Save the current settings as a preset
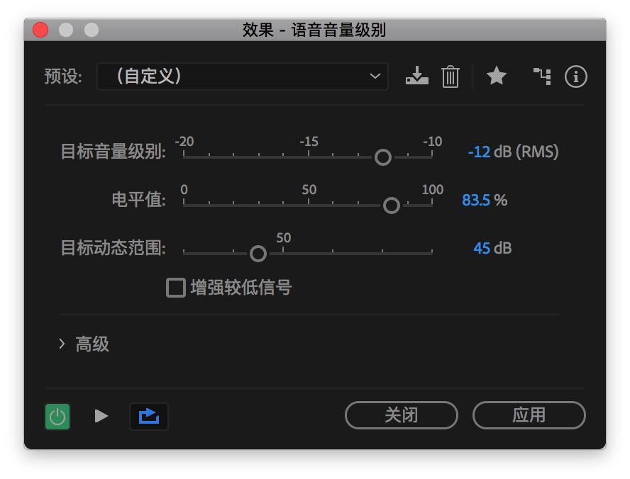The image size is (630, 479). click(x=417, y=77)
